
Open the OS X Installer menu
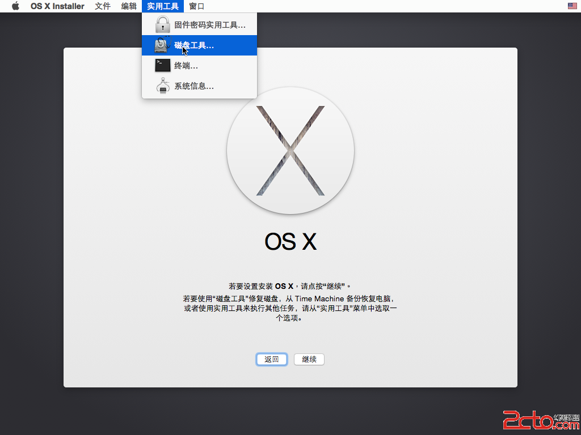click(x=57, y=6)
